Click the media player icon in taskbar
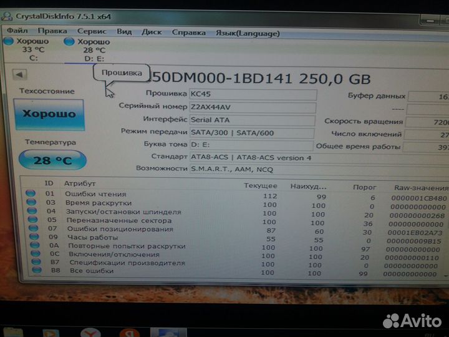The image size is (449, 337). [x=51, y=333]
